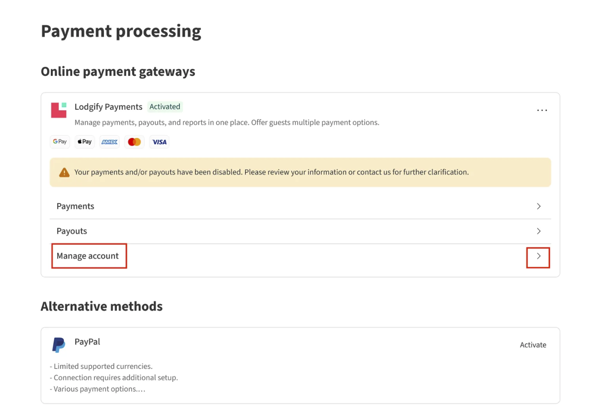Click the Mastercard icon

click(x=134, y=142)
